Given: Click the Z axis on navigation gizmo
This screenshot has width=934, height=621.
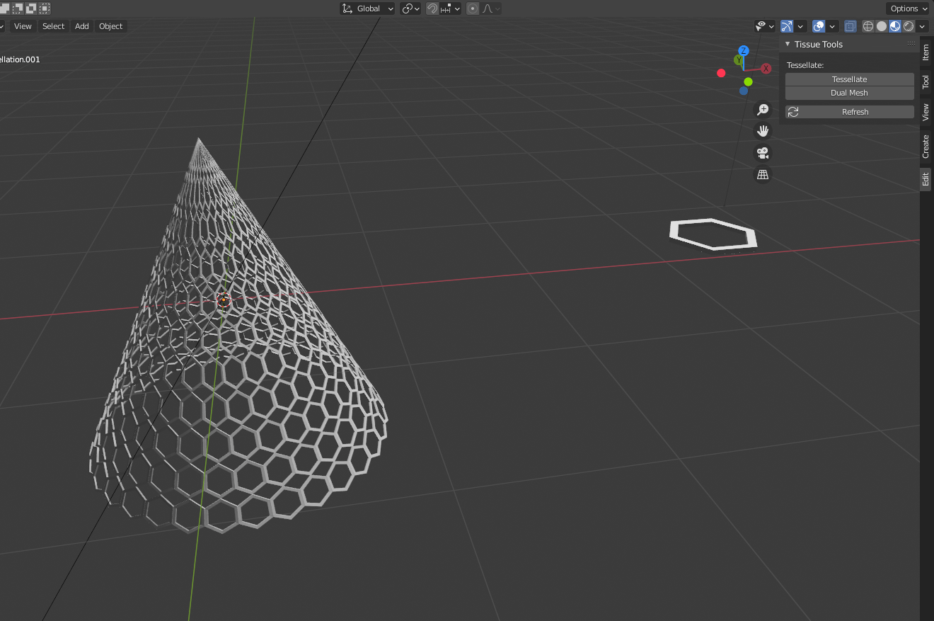Looking at the screenshot, I should click(x=743, y=51).
